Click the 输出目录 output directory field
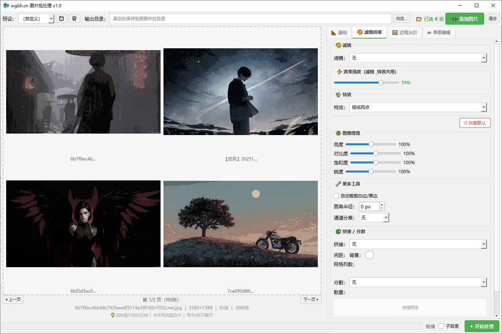This screenshot has height=334, width=502. pos(251,19)
